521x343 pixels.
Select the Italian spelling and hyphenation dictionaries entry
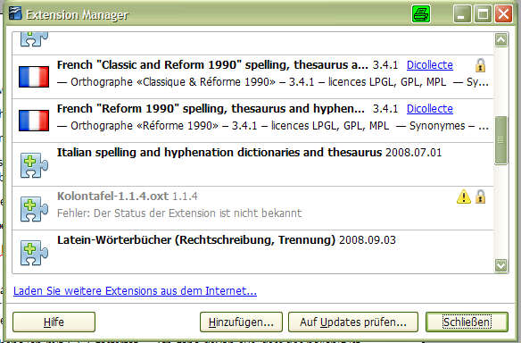252,164
